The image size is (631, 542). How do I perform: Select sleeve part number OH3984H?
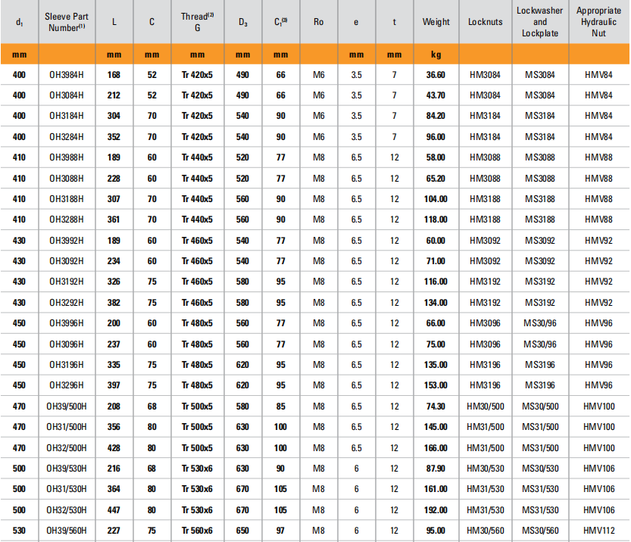tap(67, 75)
